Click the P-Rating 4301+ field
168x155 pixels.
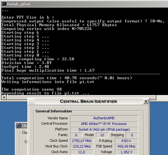(x=126, y=141)
